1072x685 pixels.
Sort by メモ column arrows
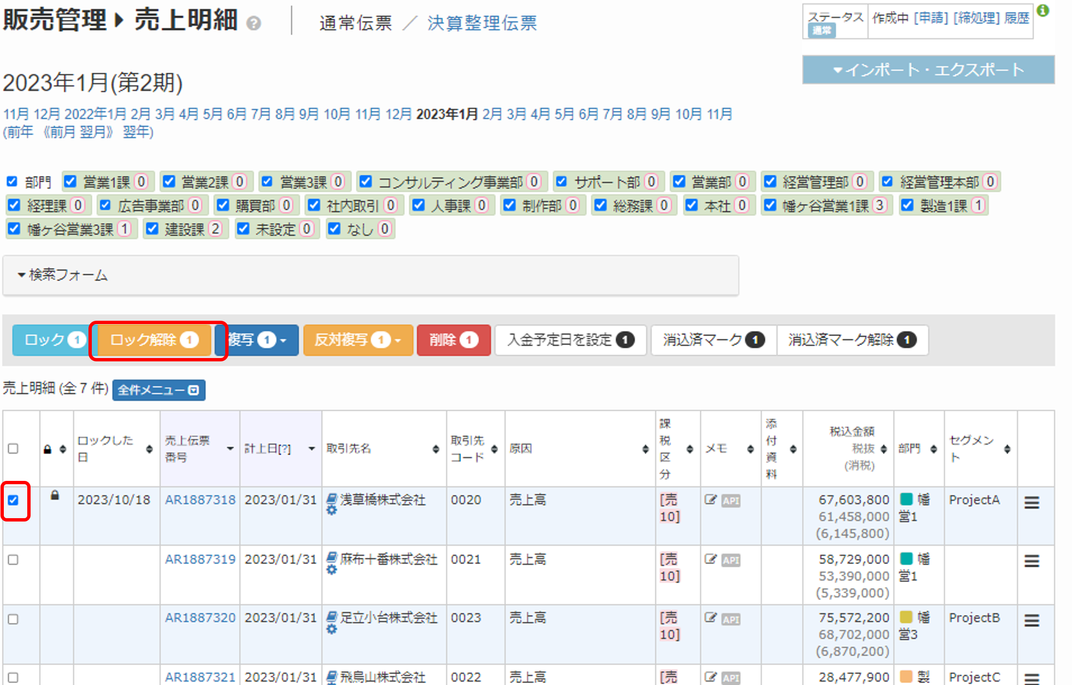(x=750, y=449)
